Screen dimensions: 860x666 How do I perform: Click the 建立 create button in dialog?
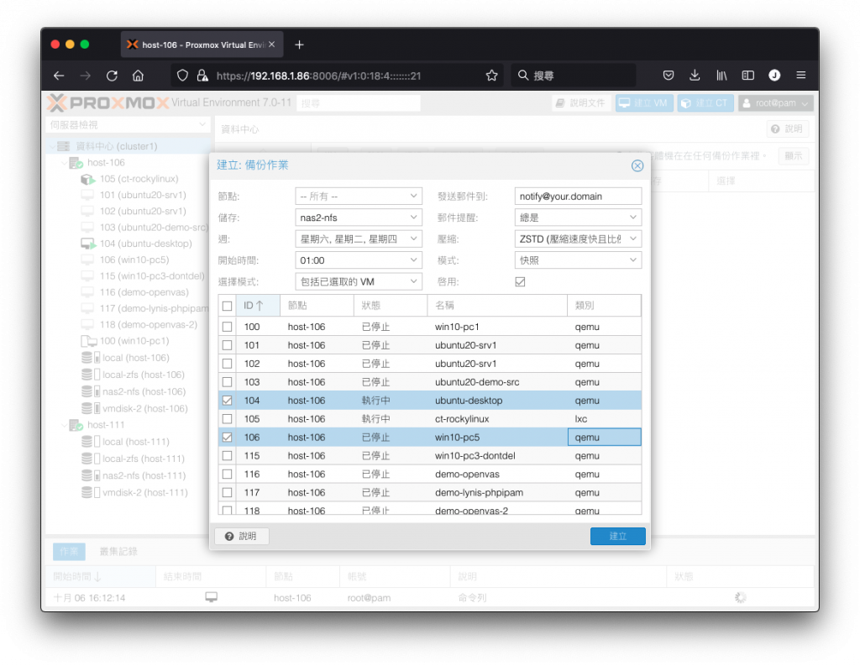coord(617,537)
